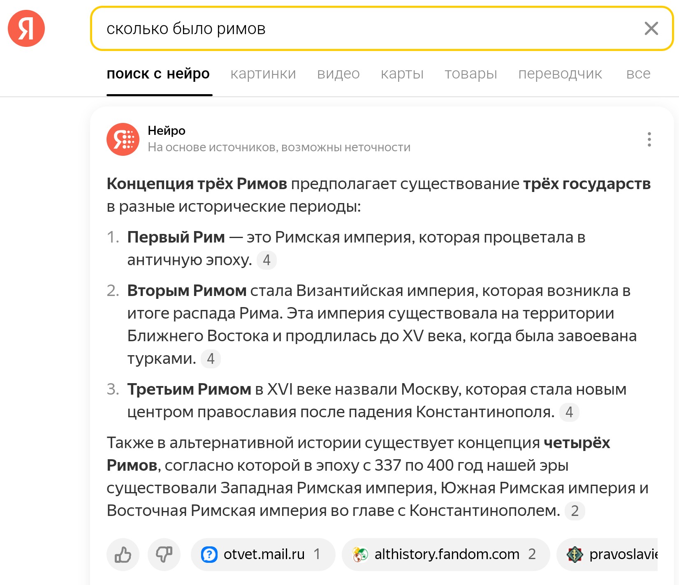This screenshot has width=679, height=585.
Task: Switch to the 'видео' tab
Action: click(x=338, y=74)
